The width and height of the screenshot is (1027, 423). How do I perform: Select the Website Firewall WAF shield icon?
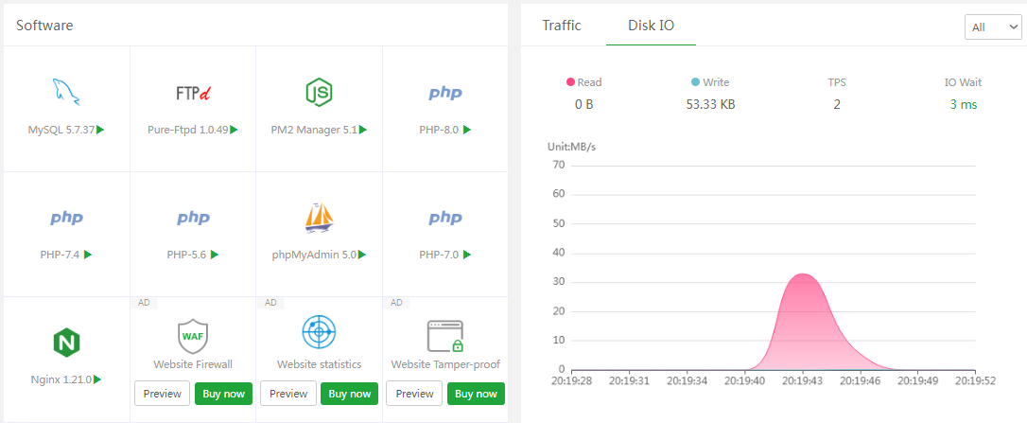click(x=193, y=335)
